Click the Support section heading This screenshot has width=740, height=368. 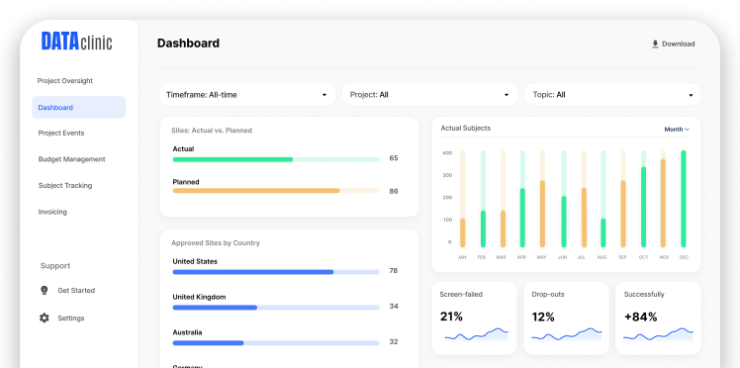pos(55,266)
